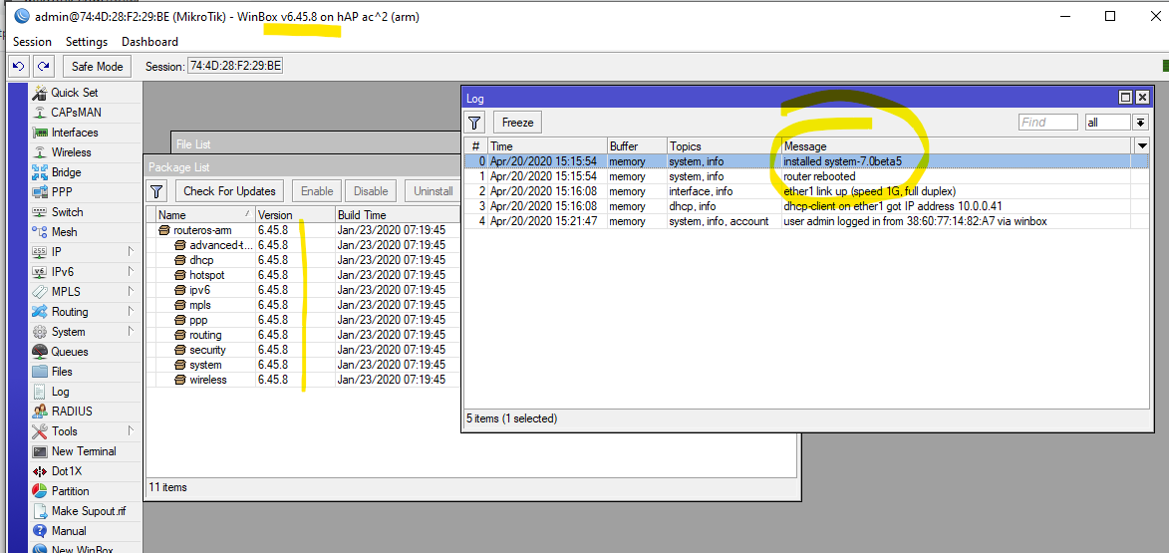Open a New Terminal
Image resolution: width=1169 pixels, height=553 pixels.
point(84,451)
